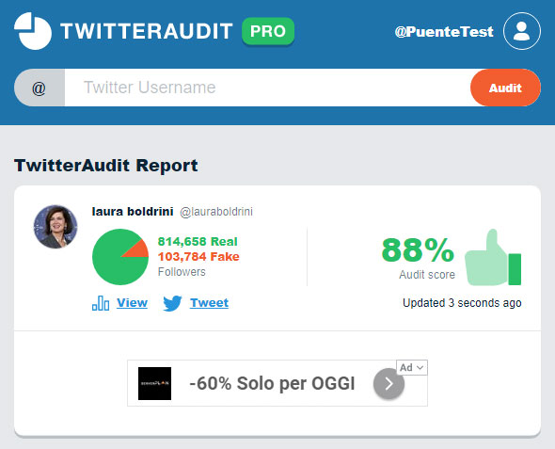The height and width of the screenshot is (449, 555).
Task: Click the bar chart icon beside View
Action: pyautogui.click(x=101, y=303)
